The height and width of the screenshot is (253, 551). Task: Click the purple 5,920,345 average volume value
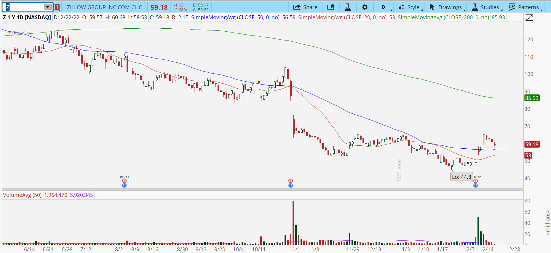tap(82, 195)
